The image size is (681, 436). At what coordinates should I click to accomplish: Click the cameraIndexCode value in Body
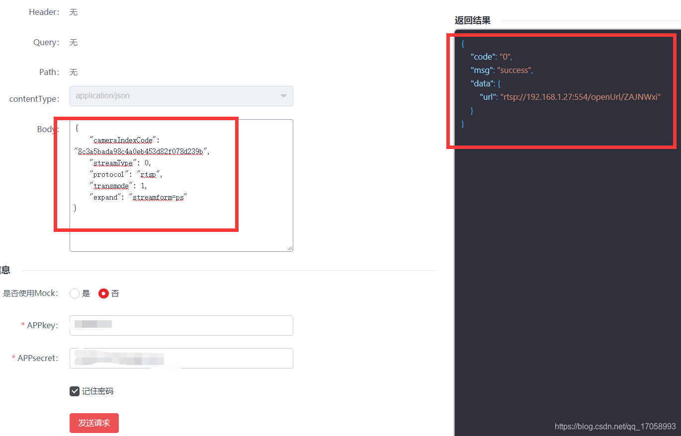(x=142, y=151)
